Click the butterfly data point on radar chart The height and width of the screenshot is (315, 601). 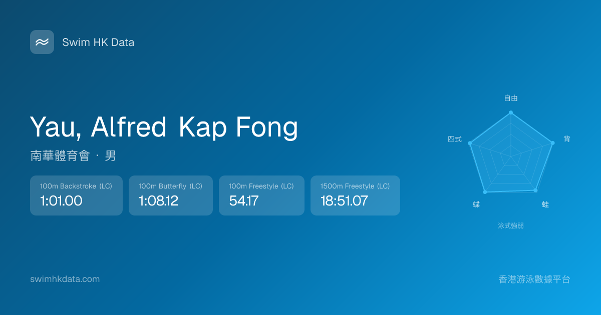coord(485,192)
